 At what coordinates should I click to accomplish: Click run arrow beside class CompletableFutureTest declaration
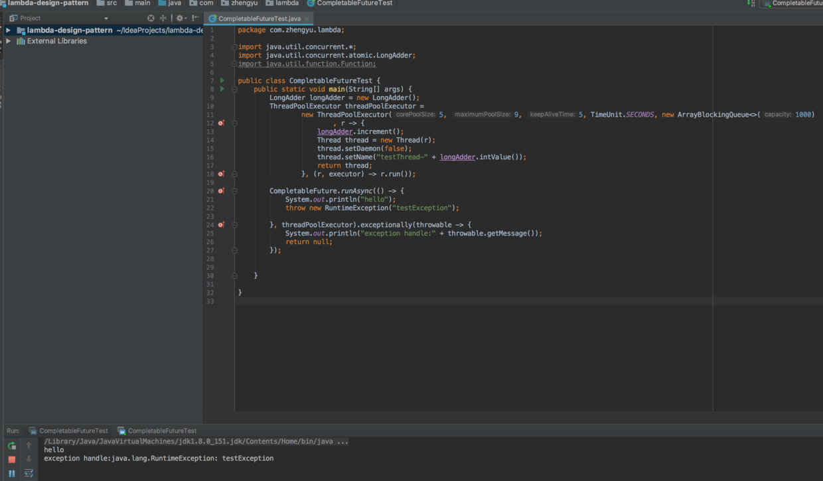pyautogui.click(x=222, y=80)
